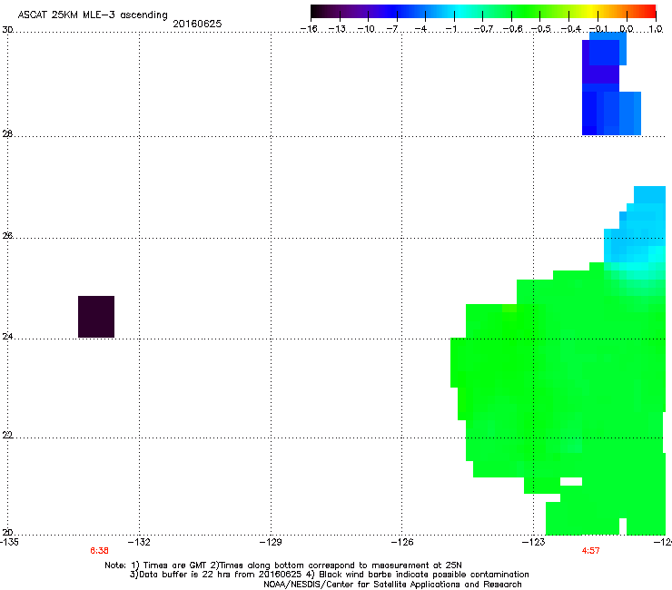The width and height of the screenshot is (672, 590).
Task: Select the -7 color bar label
Action: pyautogui.click(x=392, y=29)
